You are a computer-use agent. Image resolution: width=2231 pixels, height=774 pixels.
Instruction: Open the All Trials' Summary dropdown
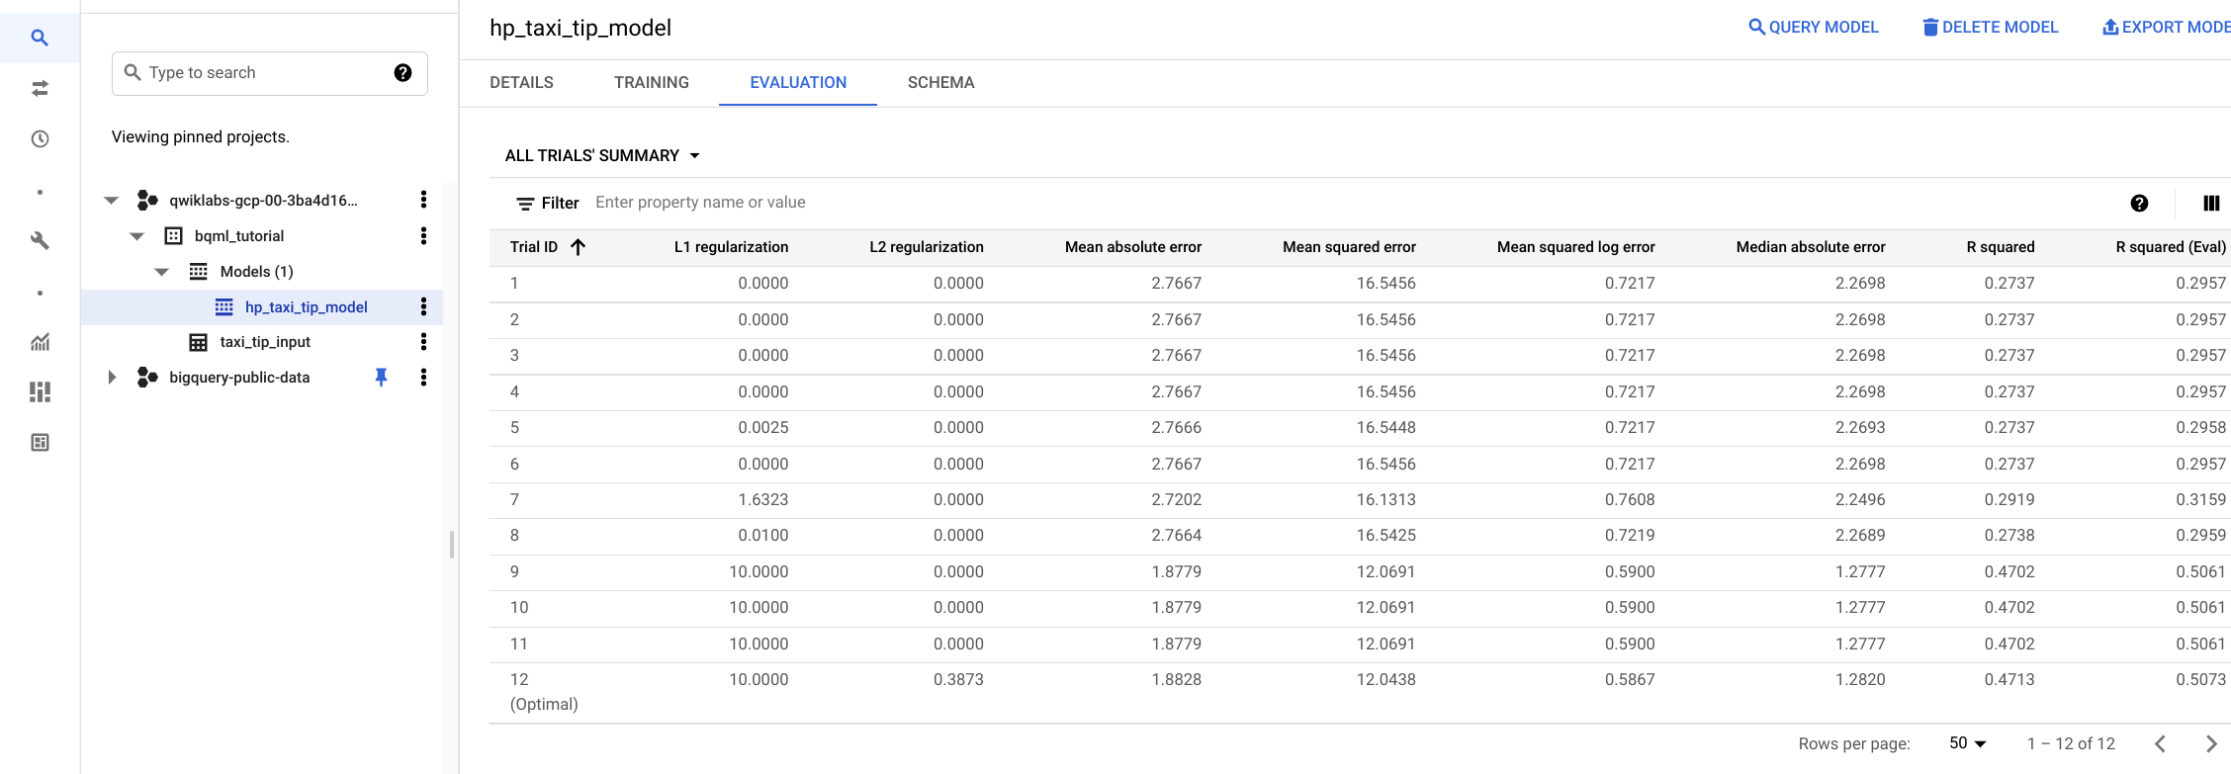pos(602,155)
